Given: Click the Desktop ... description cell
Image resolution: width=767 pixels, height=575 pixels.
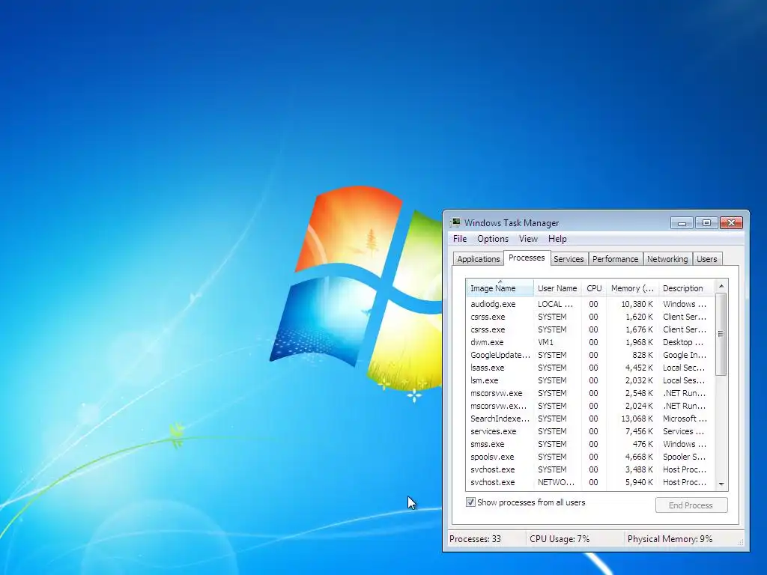Looking at the screenshot, I should [683, 341].
